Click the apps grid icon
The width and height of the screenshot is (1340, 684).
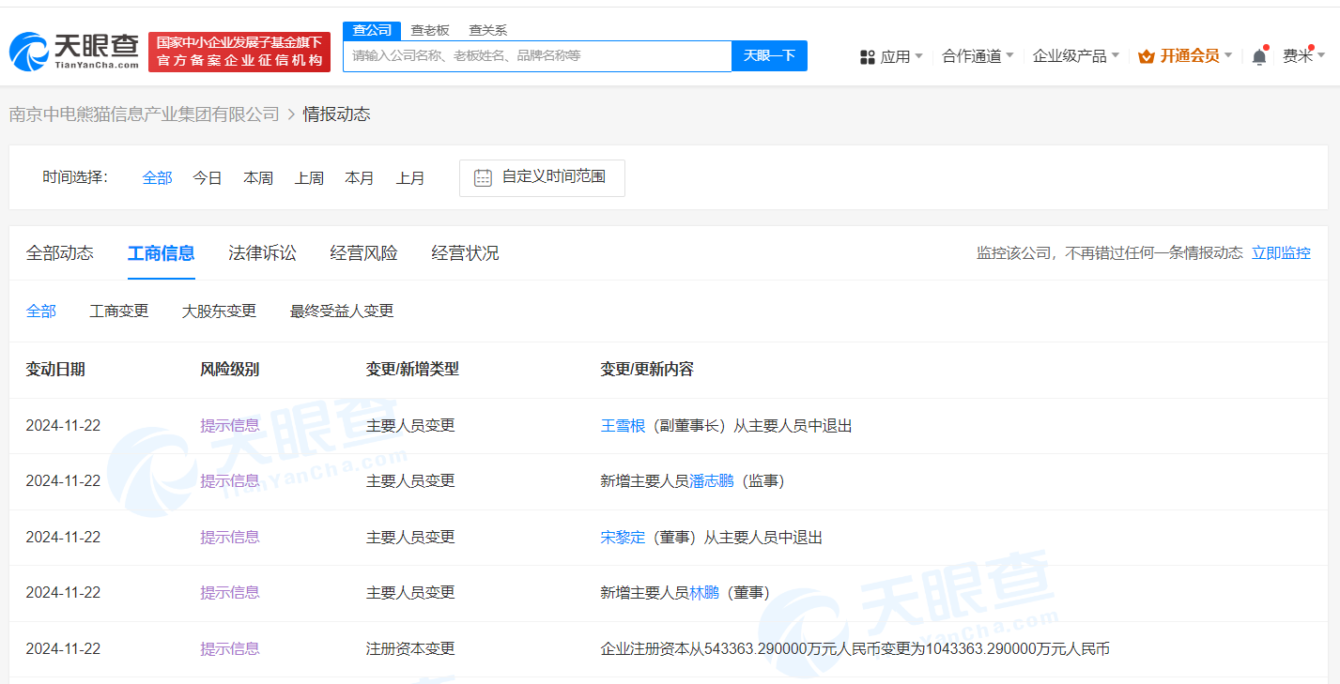pos(868,57)
